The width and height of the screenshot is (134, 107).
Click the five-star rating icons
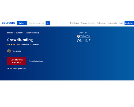click(11, 44)
